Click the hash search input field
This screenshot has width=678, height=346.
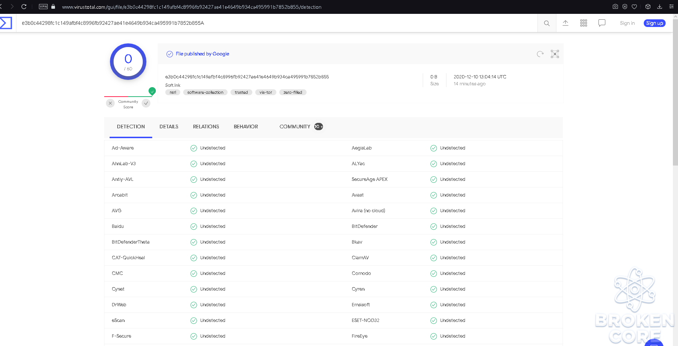[277, 23]
